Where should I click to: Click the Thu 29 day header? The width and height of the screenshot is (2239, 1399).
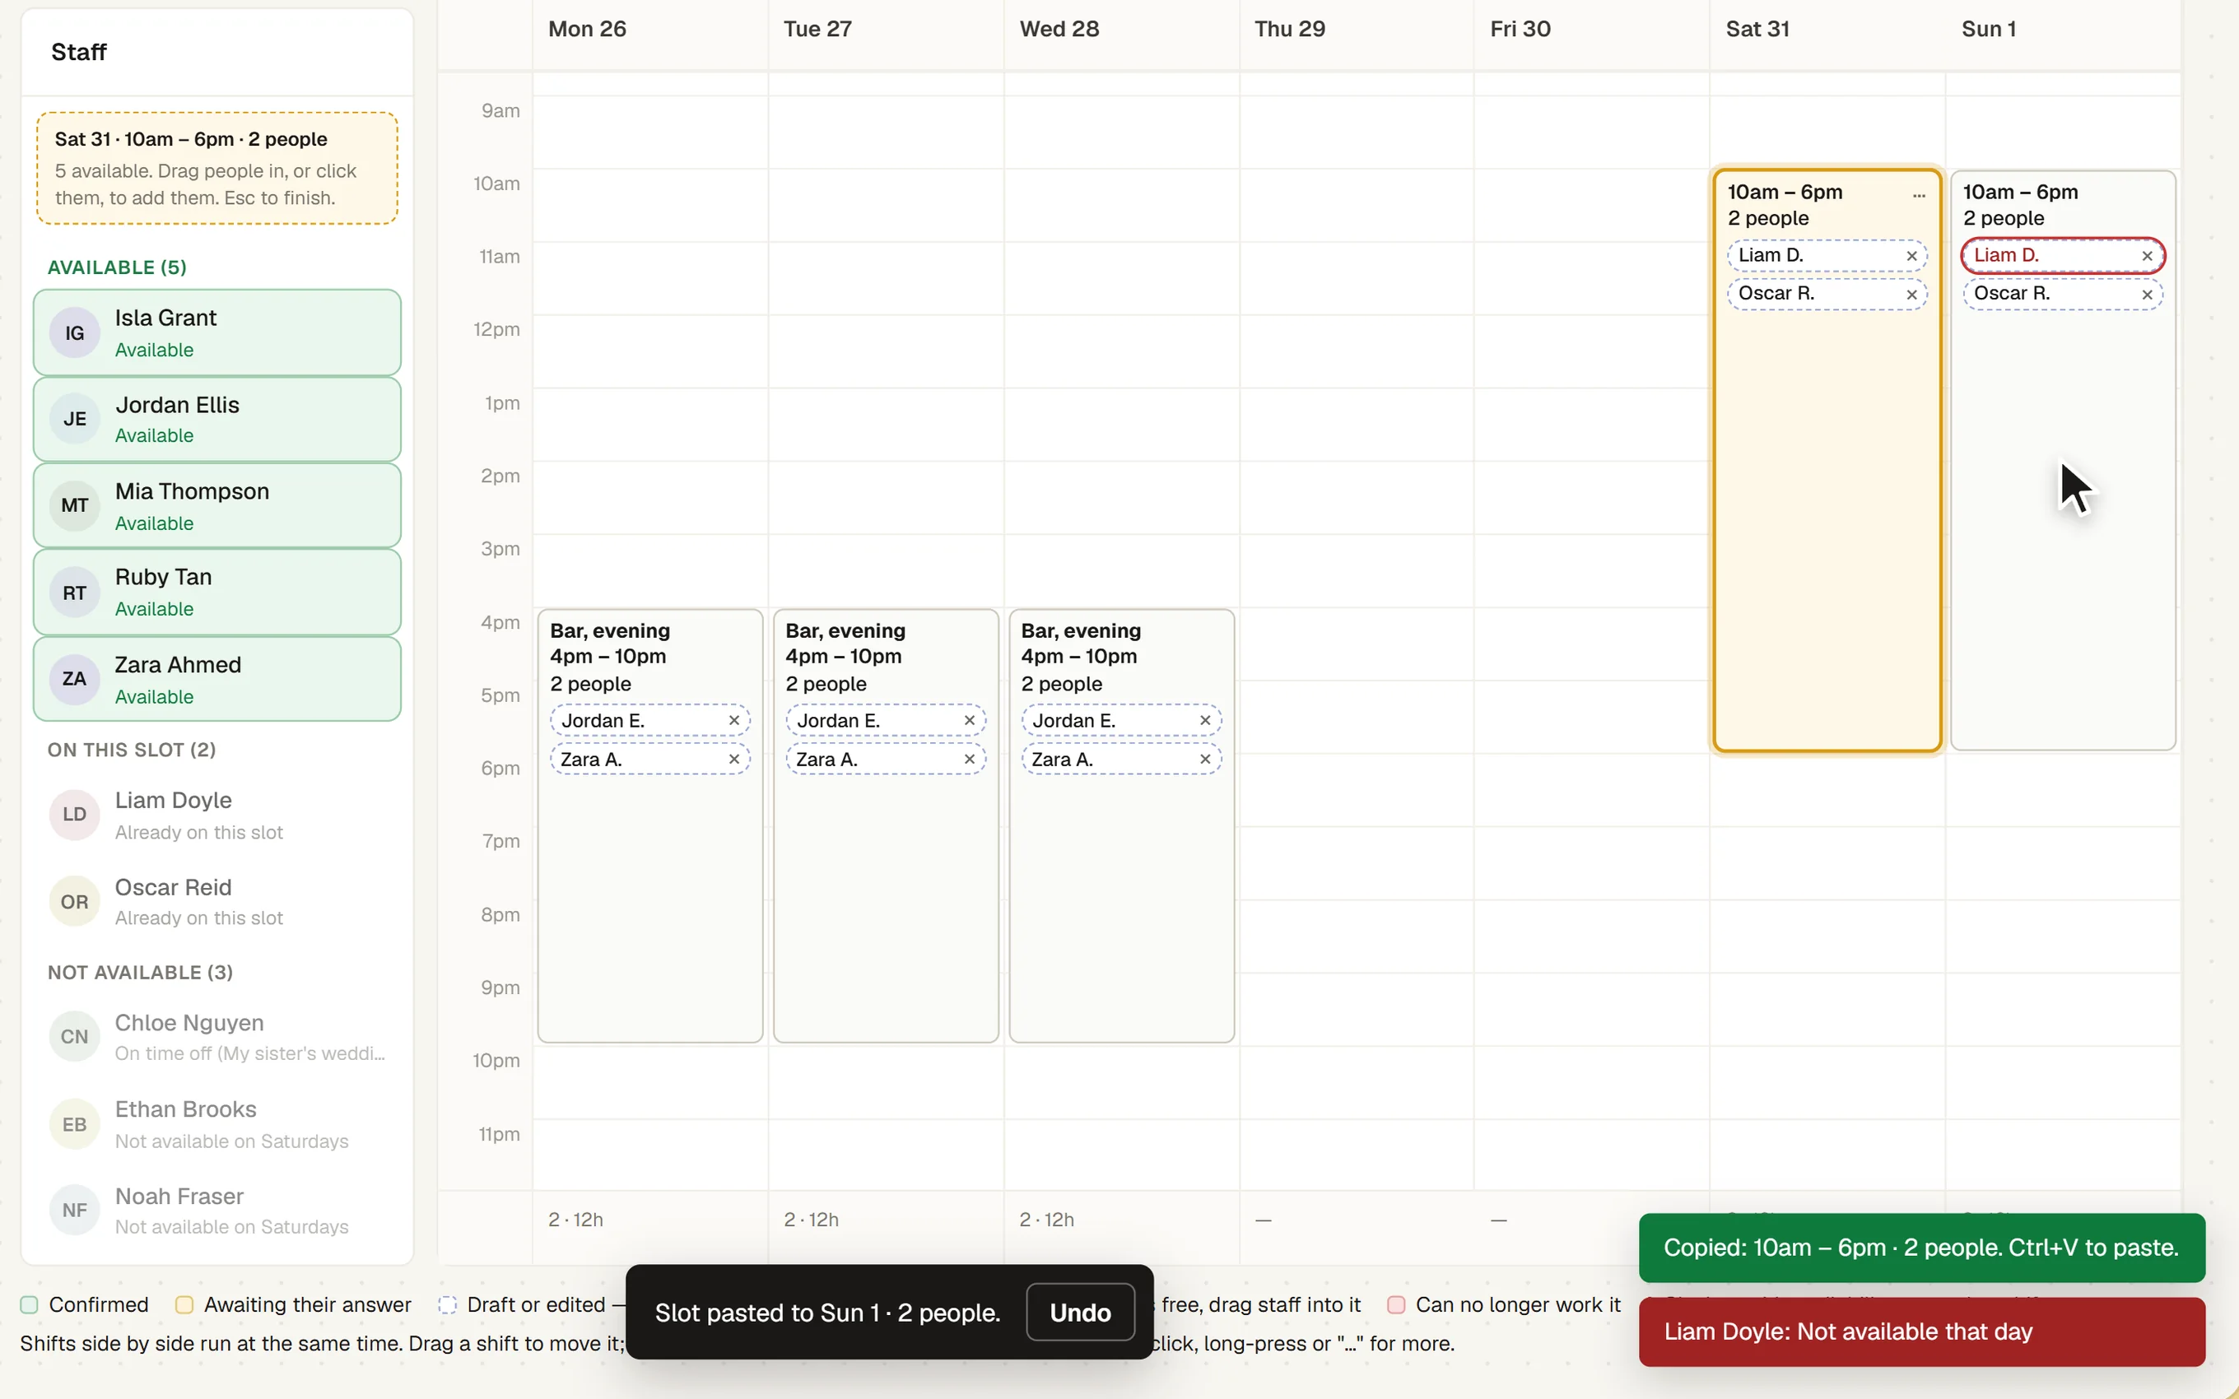pos(1290,29)
